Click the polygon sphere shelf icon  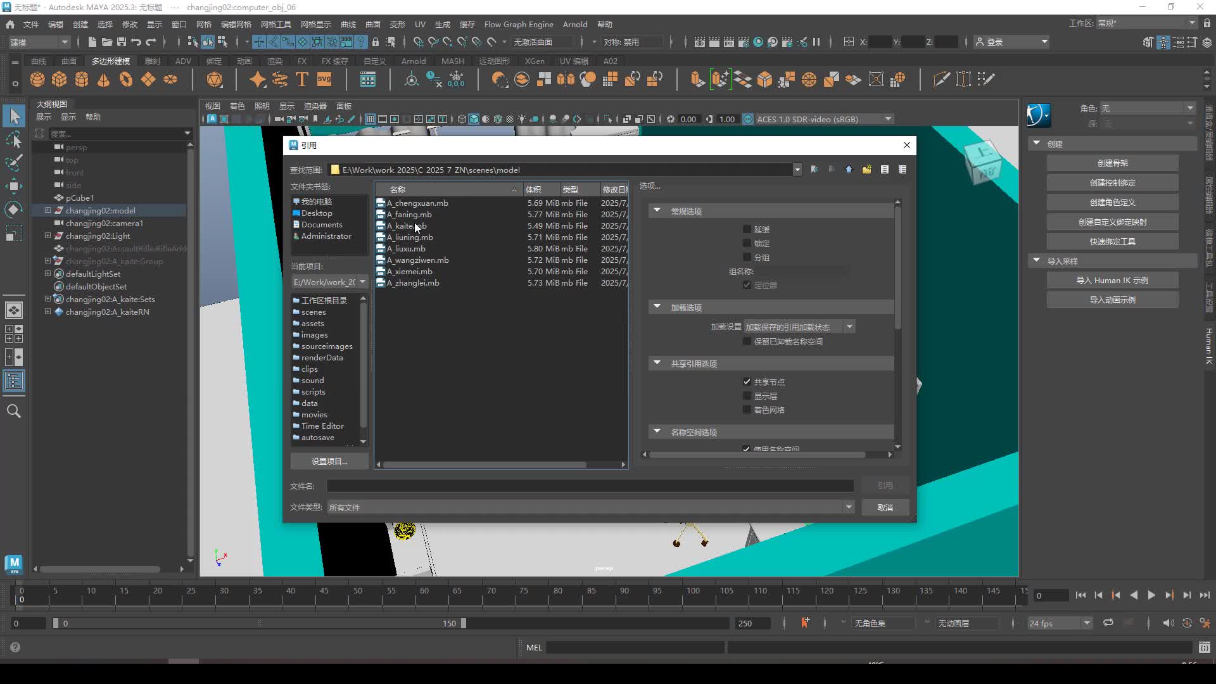(x=37, y=80)
